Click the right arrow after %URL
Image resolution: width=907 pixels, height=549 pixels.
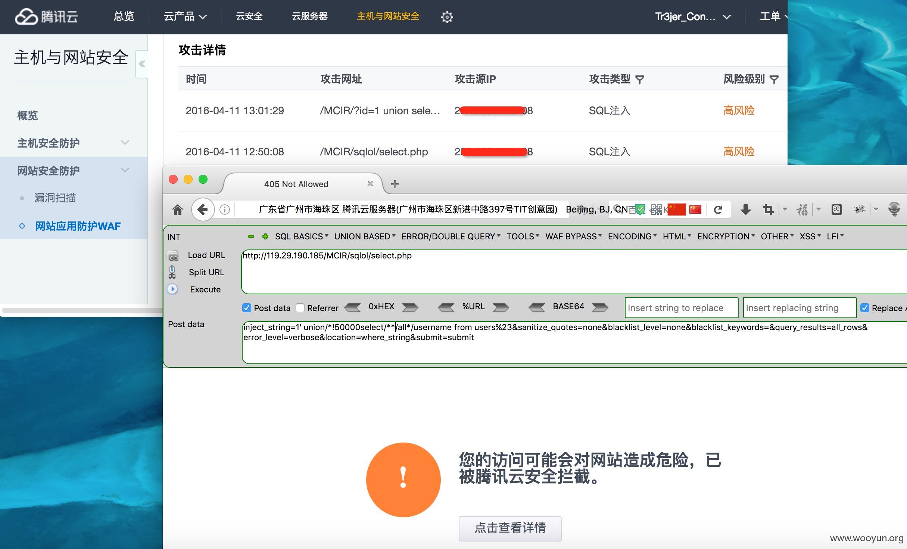click(501, 307)
